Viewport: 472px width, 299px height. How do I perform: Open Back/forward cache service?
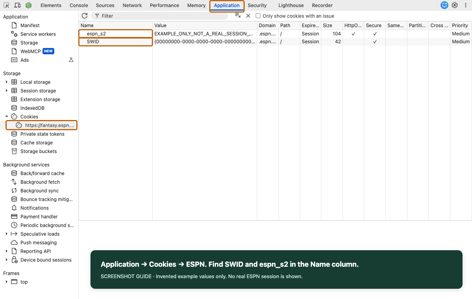click(42, 173)
